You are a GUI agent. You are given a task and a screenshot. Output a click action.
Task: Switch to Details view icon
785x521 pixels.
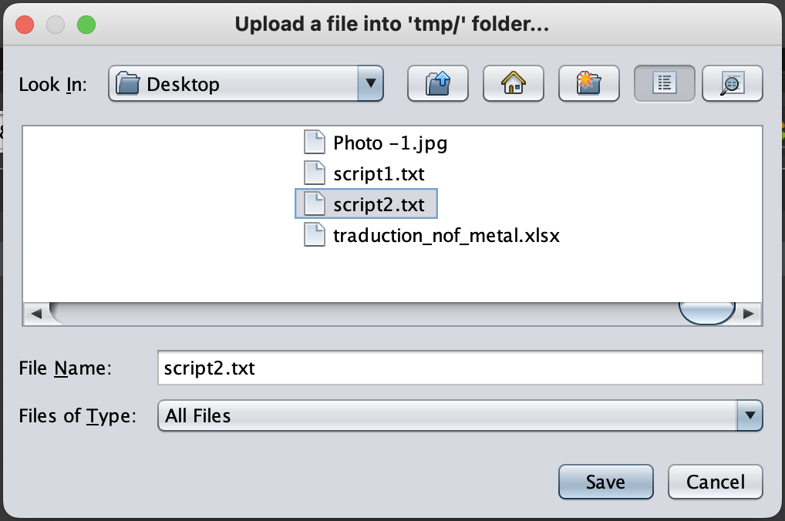[733, 83]
